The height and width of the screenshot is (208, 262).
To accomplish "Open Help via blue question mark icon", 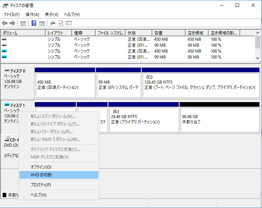I will click(34, 23).
